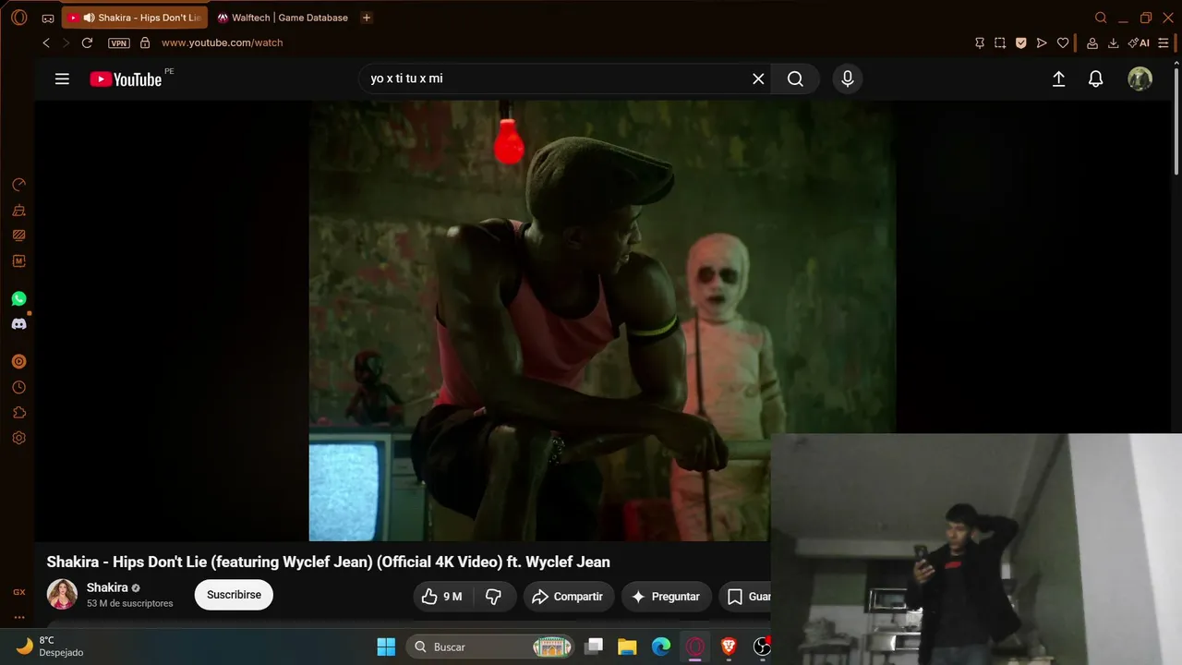Open the browser profile icon
Viewport: 1182px width, 665px height.
click(x=1092, y=42)
